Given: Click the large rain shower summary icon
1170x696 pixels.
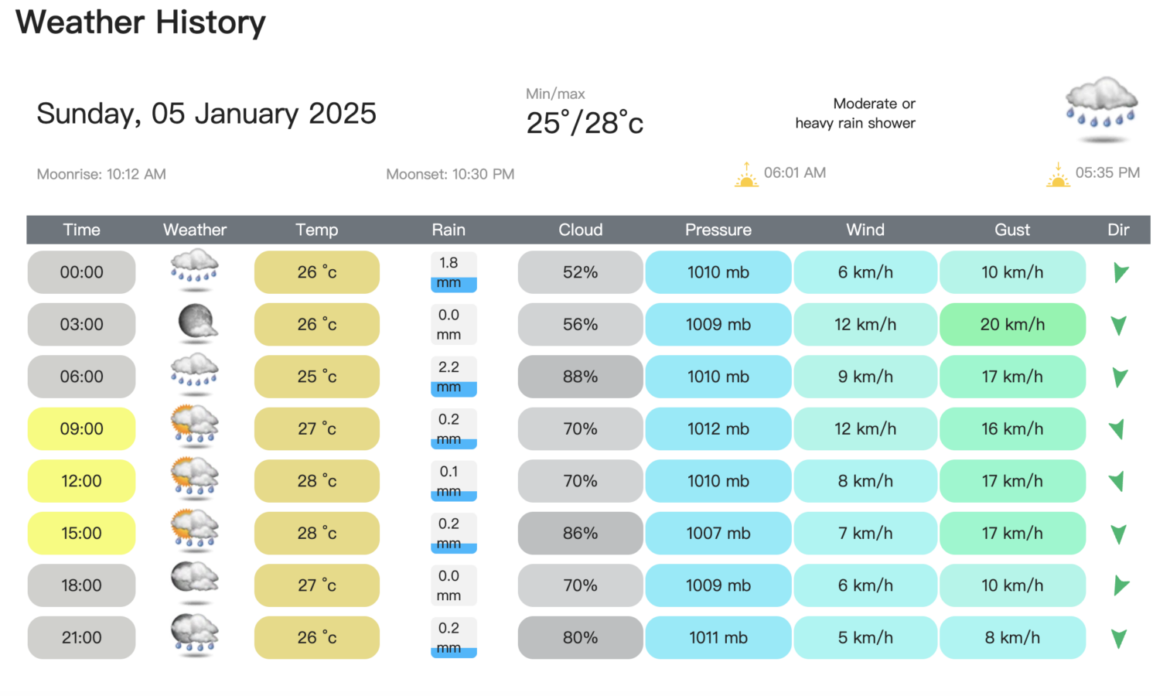Looking at the screenshot, I should (x=1101, y=107).
